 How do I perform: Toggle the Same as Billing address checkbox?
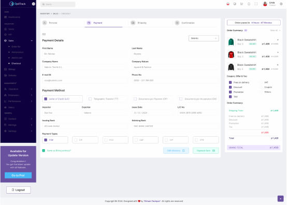(44, 151)
